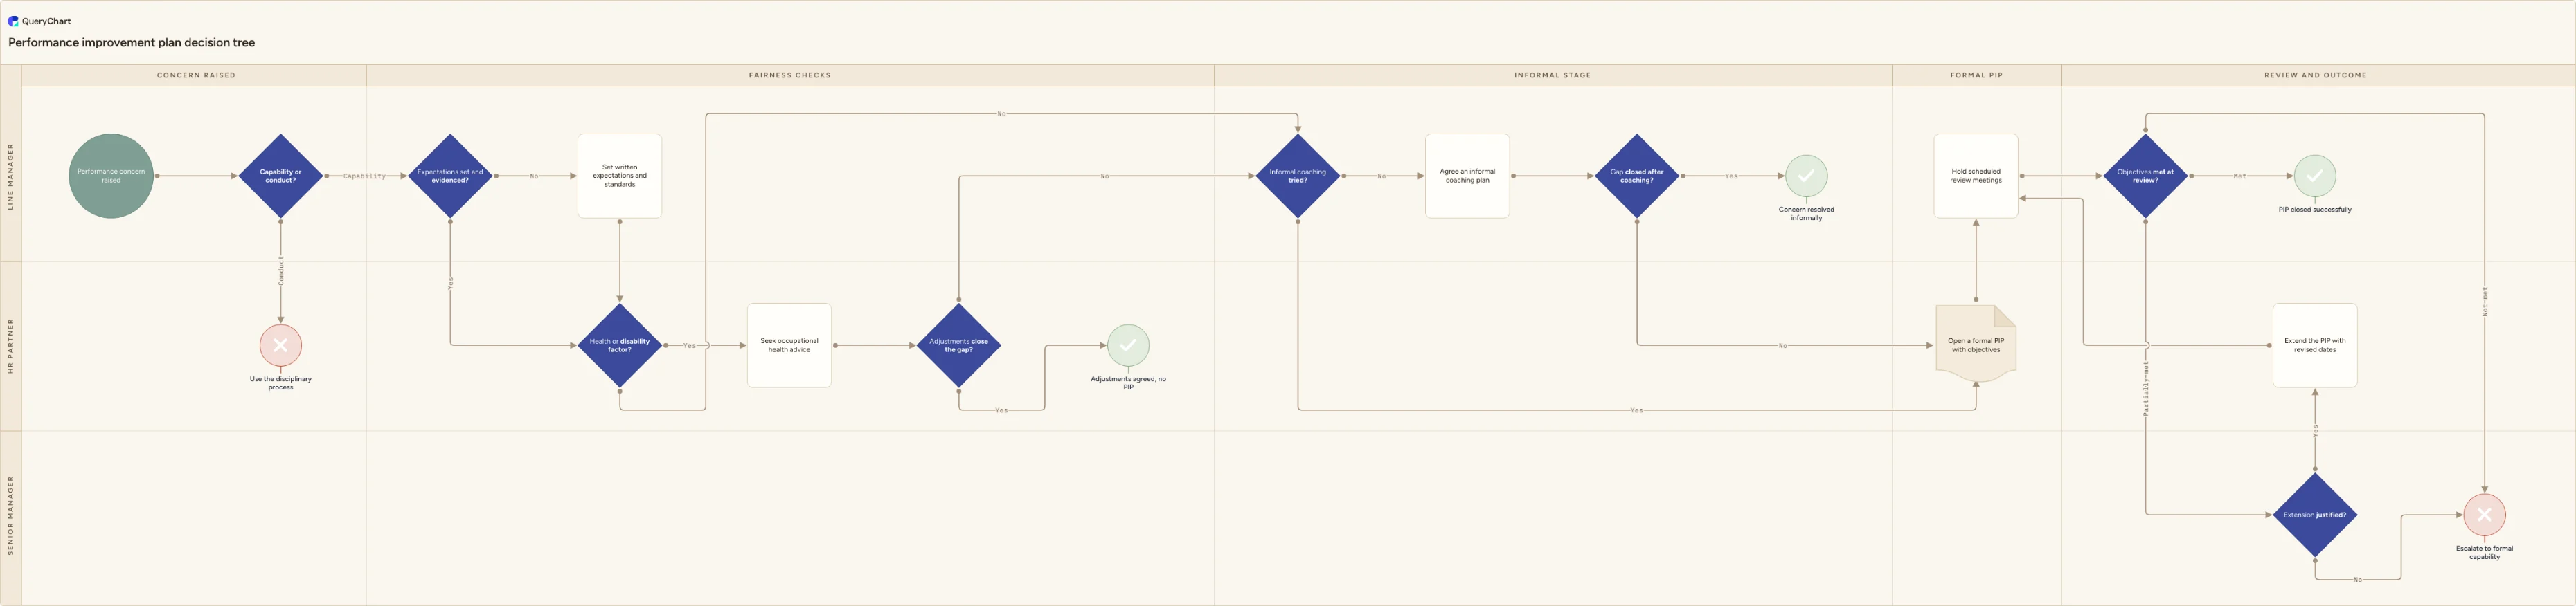Click the 'HR PARTNER' swimlane label
Screen dimensions: 2576x606
pos(11,347)
